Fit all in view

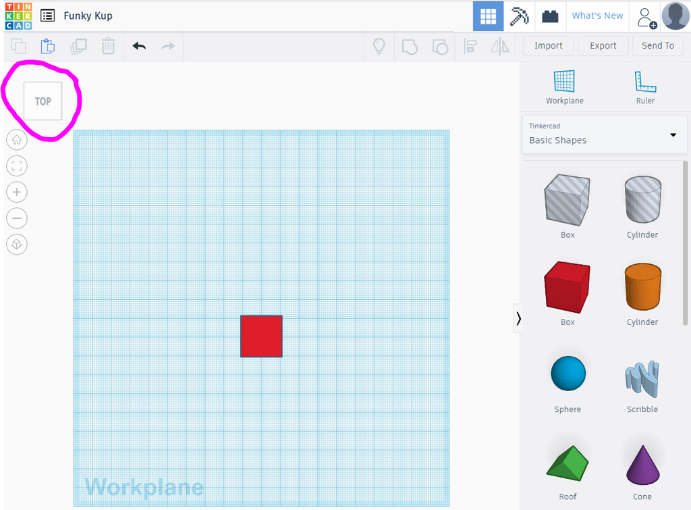[x=17, y=166]
